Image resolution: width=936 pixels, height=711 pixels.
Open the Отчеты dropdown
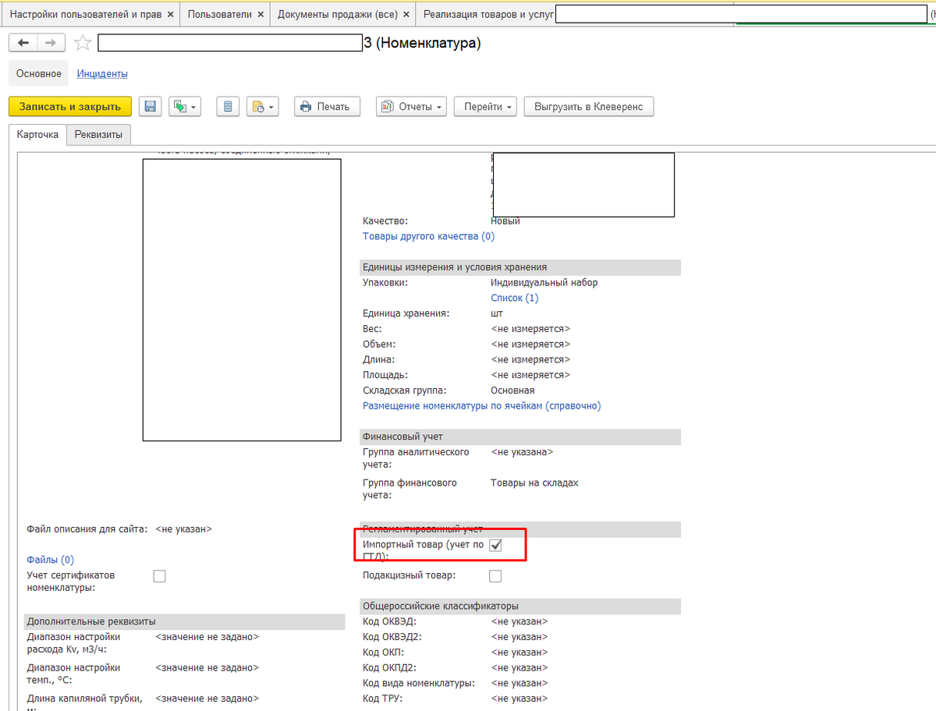coord(411,107)
